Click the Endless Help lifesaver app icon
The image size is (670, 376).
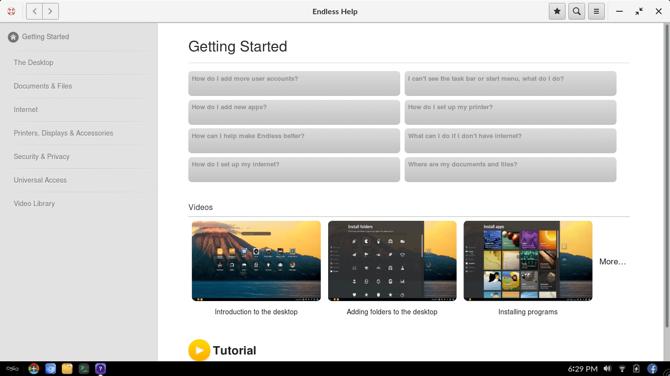11,11
